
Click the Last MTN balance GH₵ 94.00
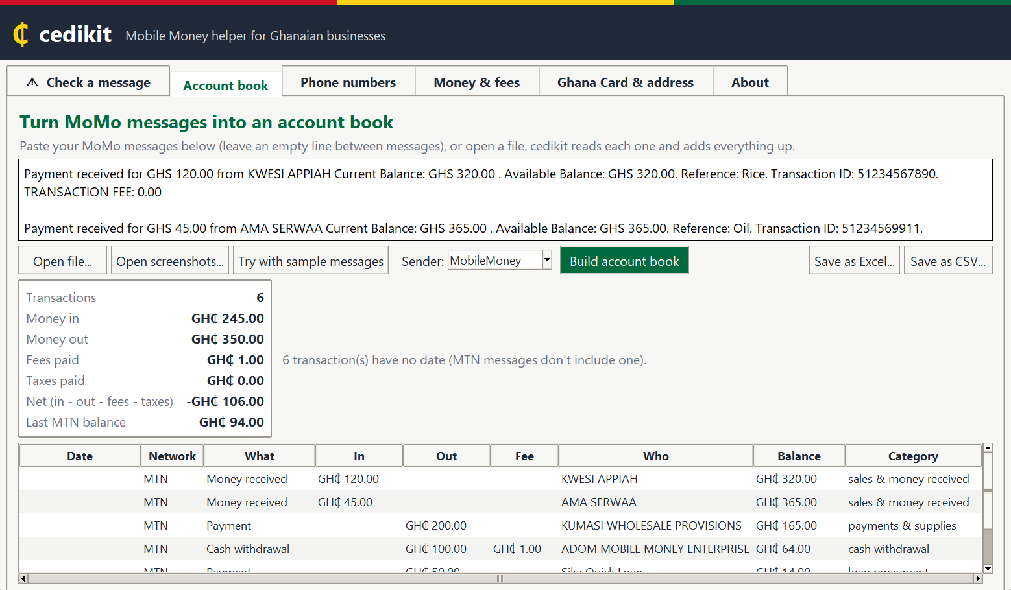(232, 422)
